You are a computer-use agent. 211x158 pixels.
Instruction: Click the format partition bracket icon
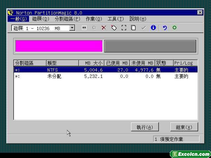click(x=124, y=28)
